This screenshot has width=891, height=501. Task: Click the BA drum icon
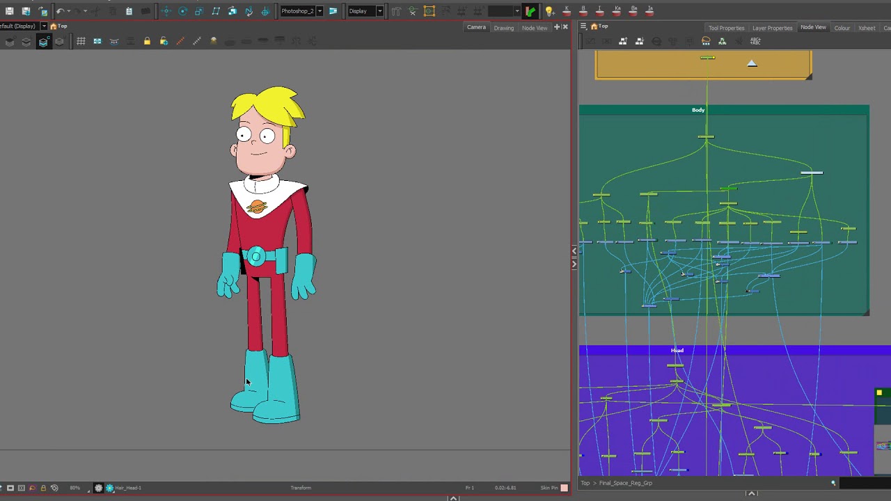tap(633, 11)
